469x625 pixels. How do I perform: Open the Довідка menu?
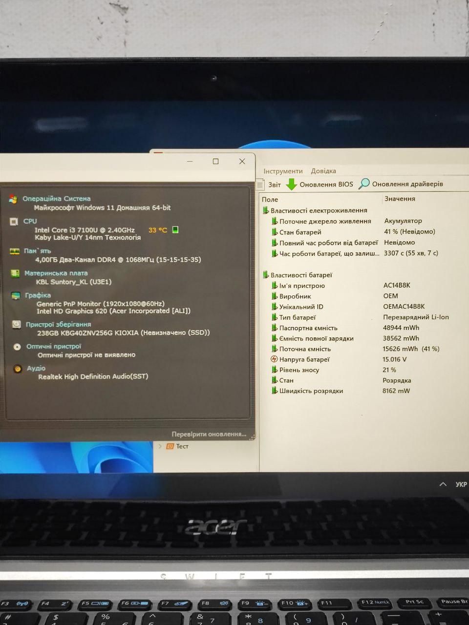[323, 171]
